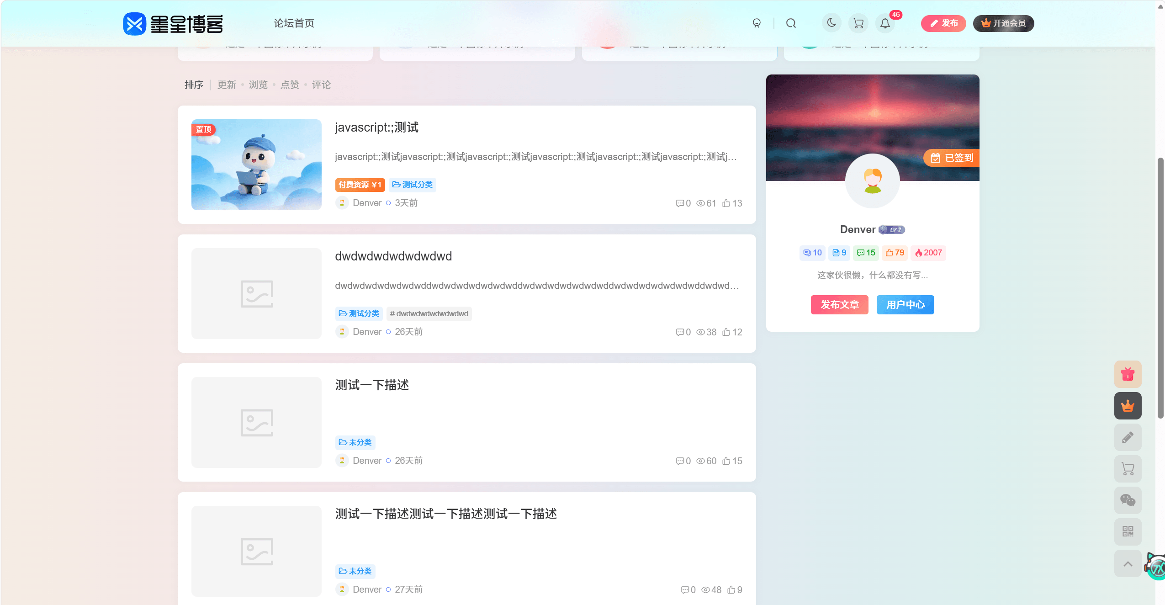This screenshot has width=1165, height=605.
Task: Click the 开通会员 membership button
Action: (1003, 23)
